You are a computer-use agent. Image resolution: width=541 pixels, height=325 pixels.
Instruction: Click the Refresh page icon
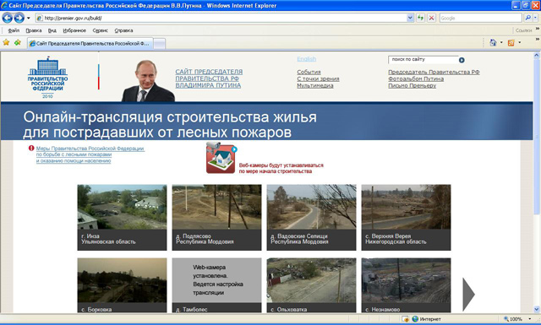420,18
